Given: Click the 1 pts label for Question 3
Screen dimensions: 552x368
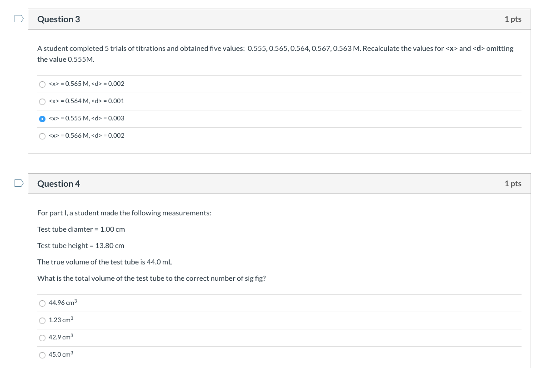Looking at the screenshot, I should coord(513,19).
